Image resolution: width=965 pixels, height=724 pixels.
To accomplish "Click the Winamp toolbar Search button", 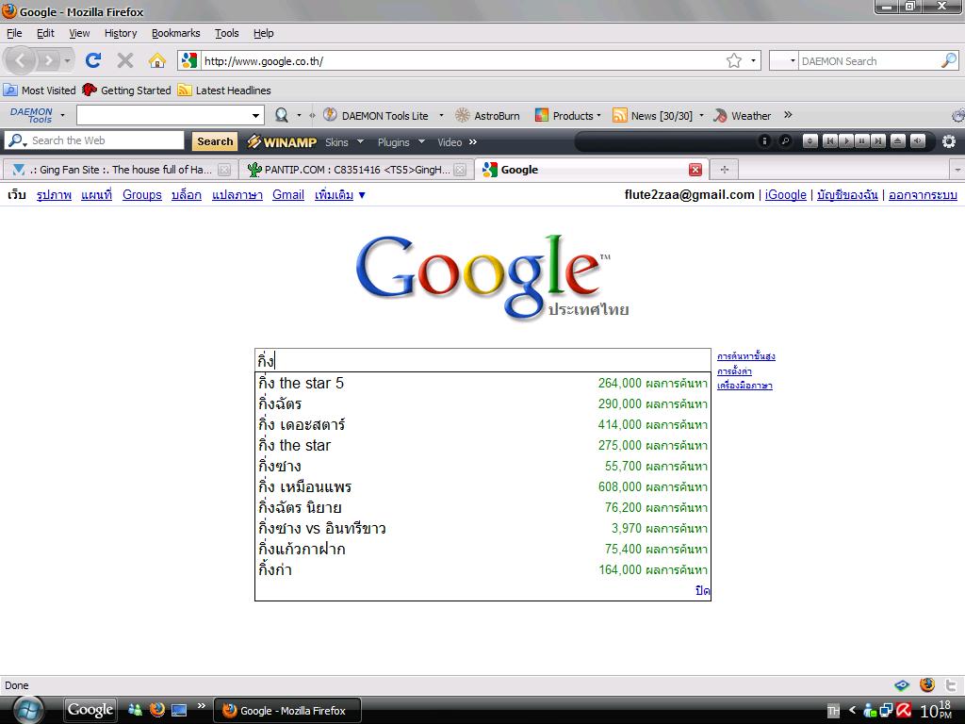I will coord(215,141).
